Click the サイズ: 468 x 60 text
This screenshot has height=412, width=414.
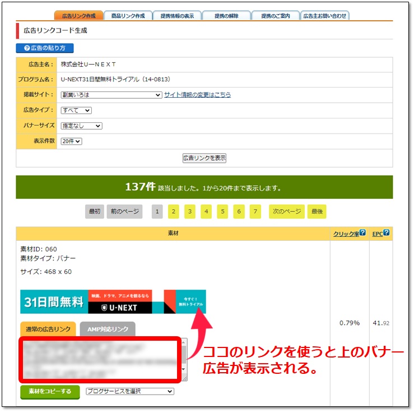(46, 272)
